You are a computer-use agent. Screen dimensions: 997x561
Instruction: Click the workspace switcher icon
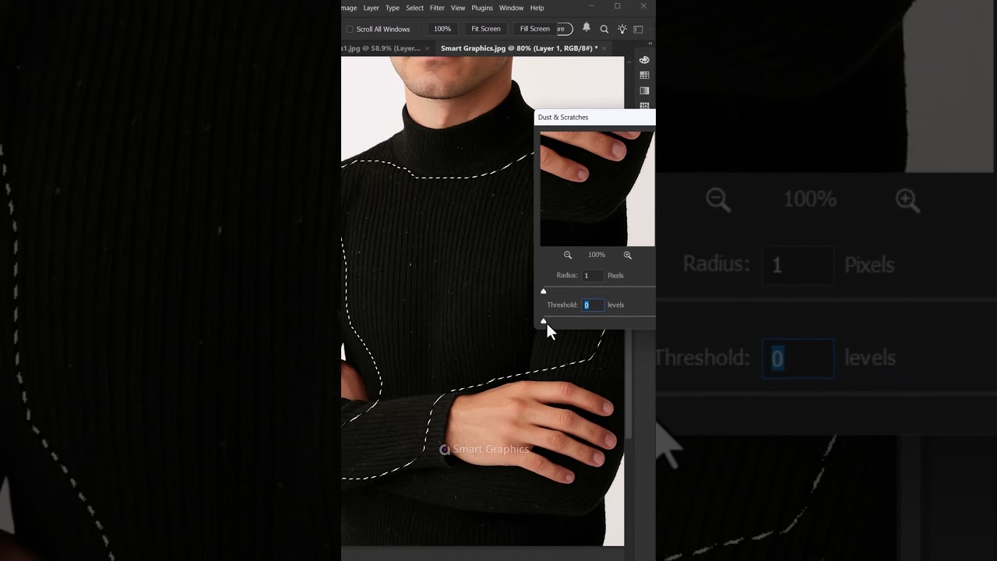click(638, 29)
